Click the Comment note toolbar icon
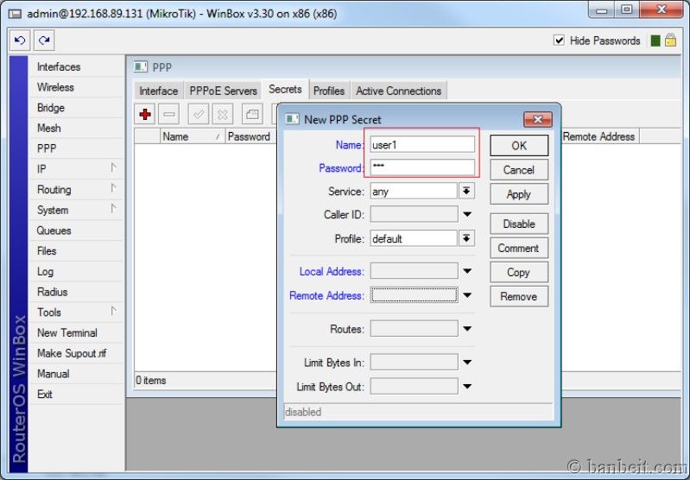The width and height of the screenshot is (690, 480). (x=252, y=115)
